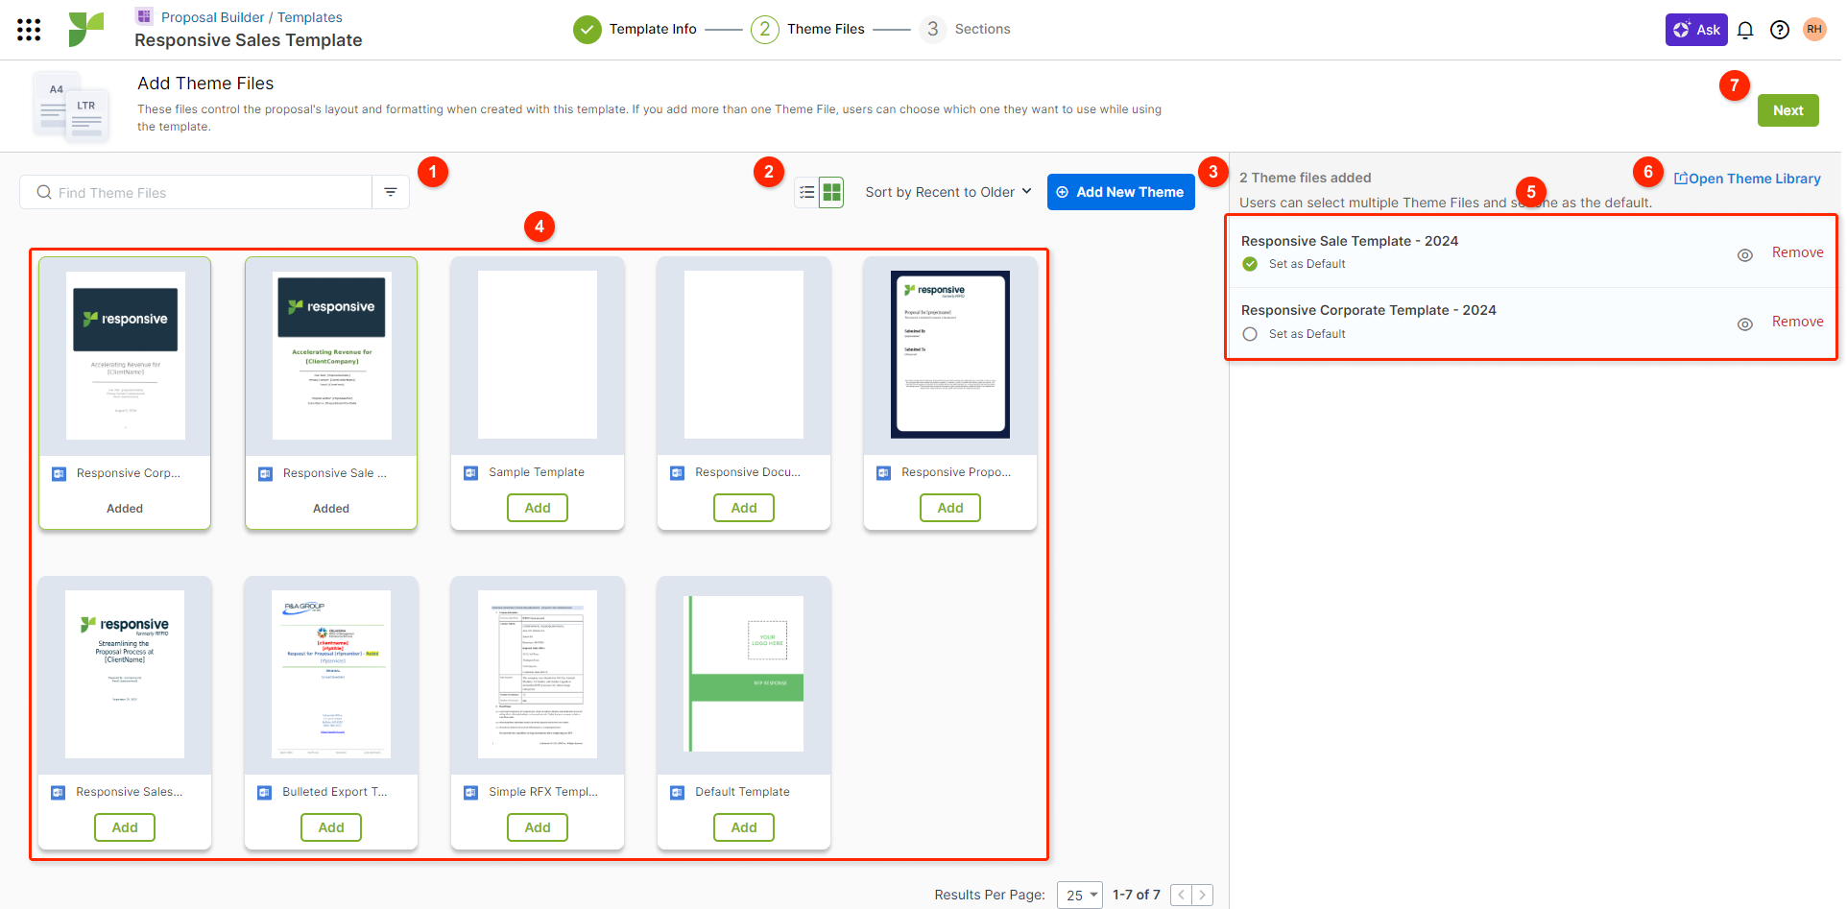Open the notifications bell

[x=1745, y=30]
